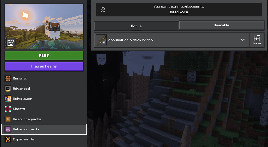The image size is (268, 147).
Task: Click the edit world image icon
Action: point(11,42)
